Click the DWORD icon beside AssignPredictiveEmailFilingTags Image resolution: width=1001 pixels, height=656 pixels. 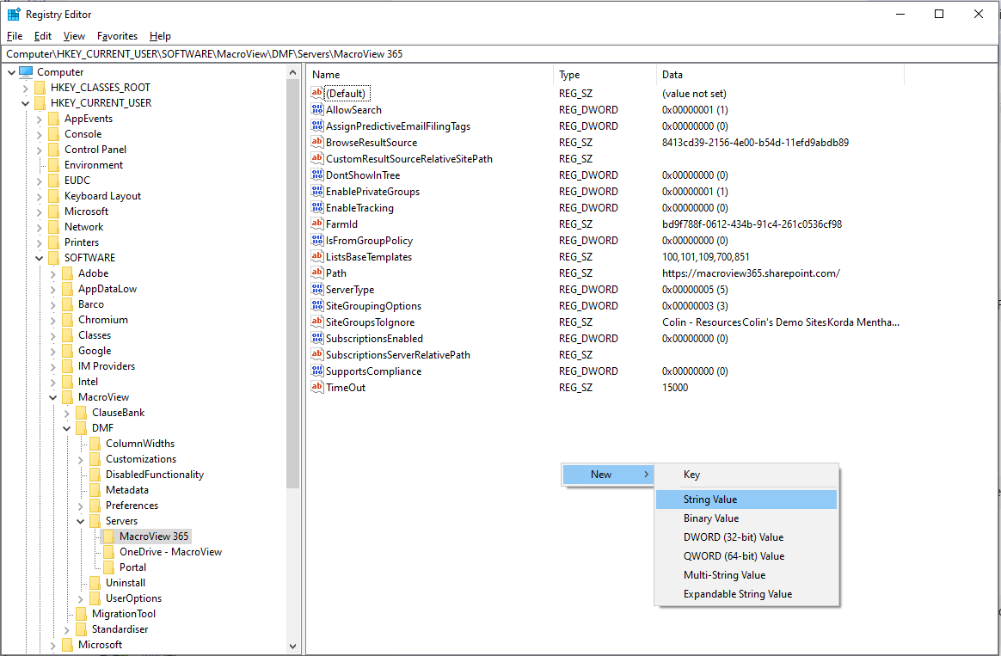[x=316, y=126]
